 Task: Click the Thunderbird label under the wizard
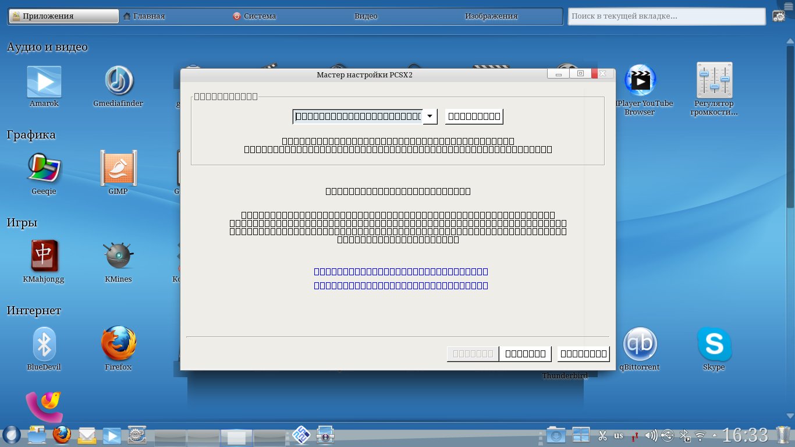[565, 376]
